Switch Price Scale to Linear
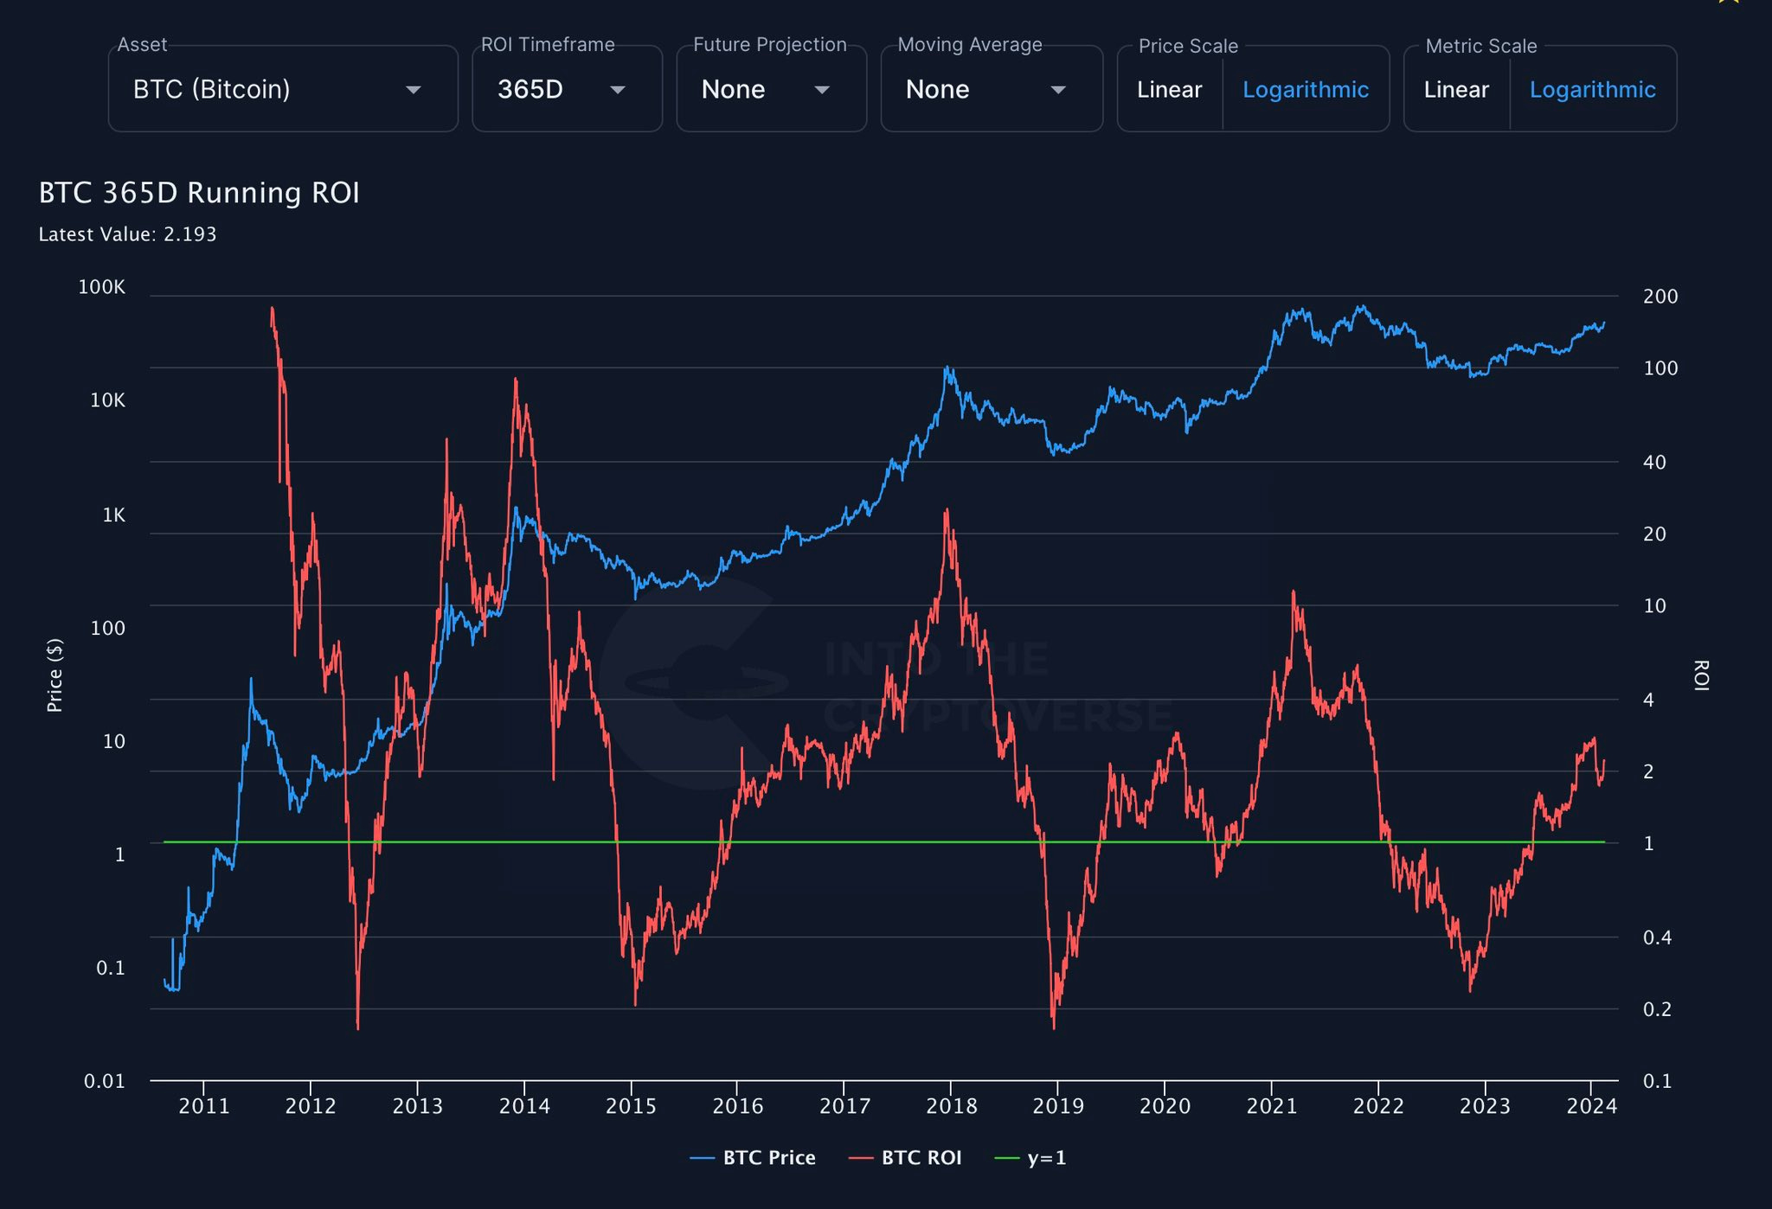 1169,90
